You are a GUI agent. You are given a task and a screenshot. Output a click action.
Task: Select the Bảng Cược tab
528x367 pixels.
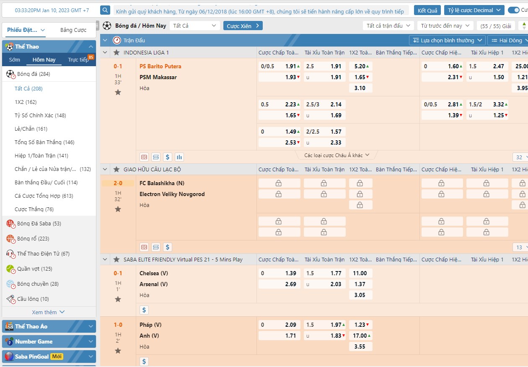coord(73,30)
